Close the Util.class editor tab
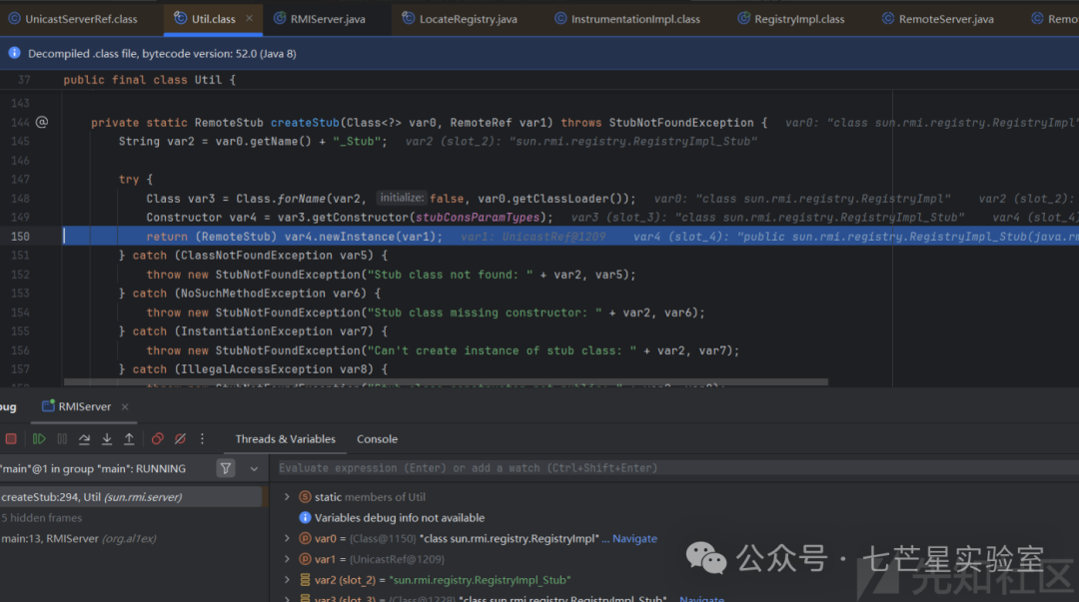 (249, 19)
